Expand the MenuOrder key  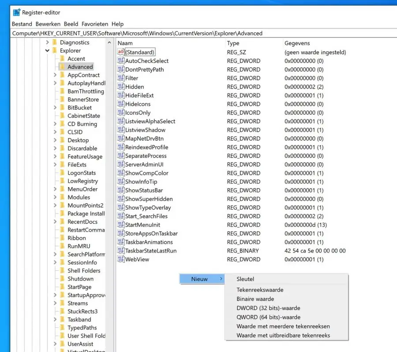55,189
